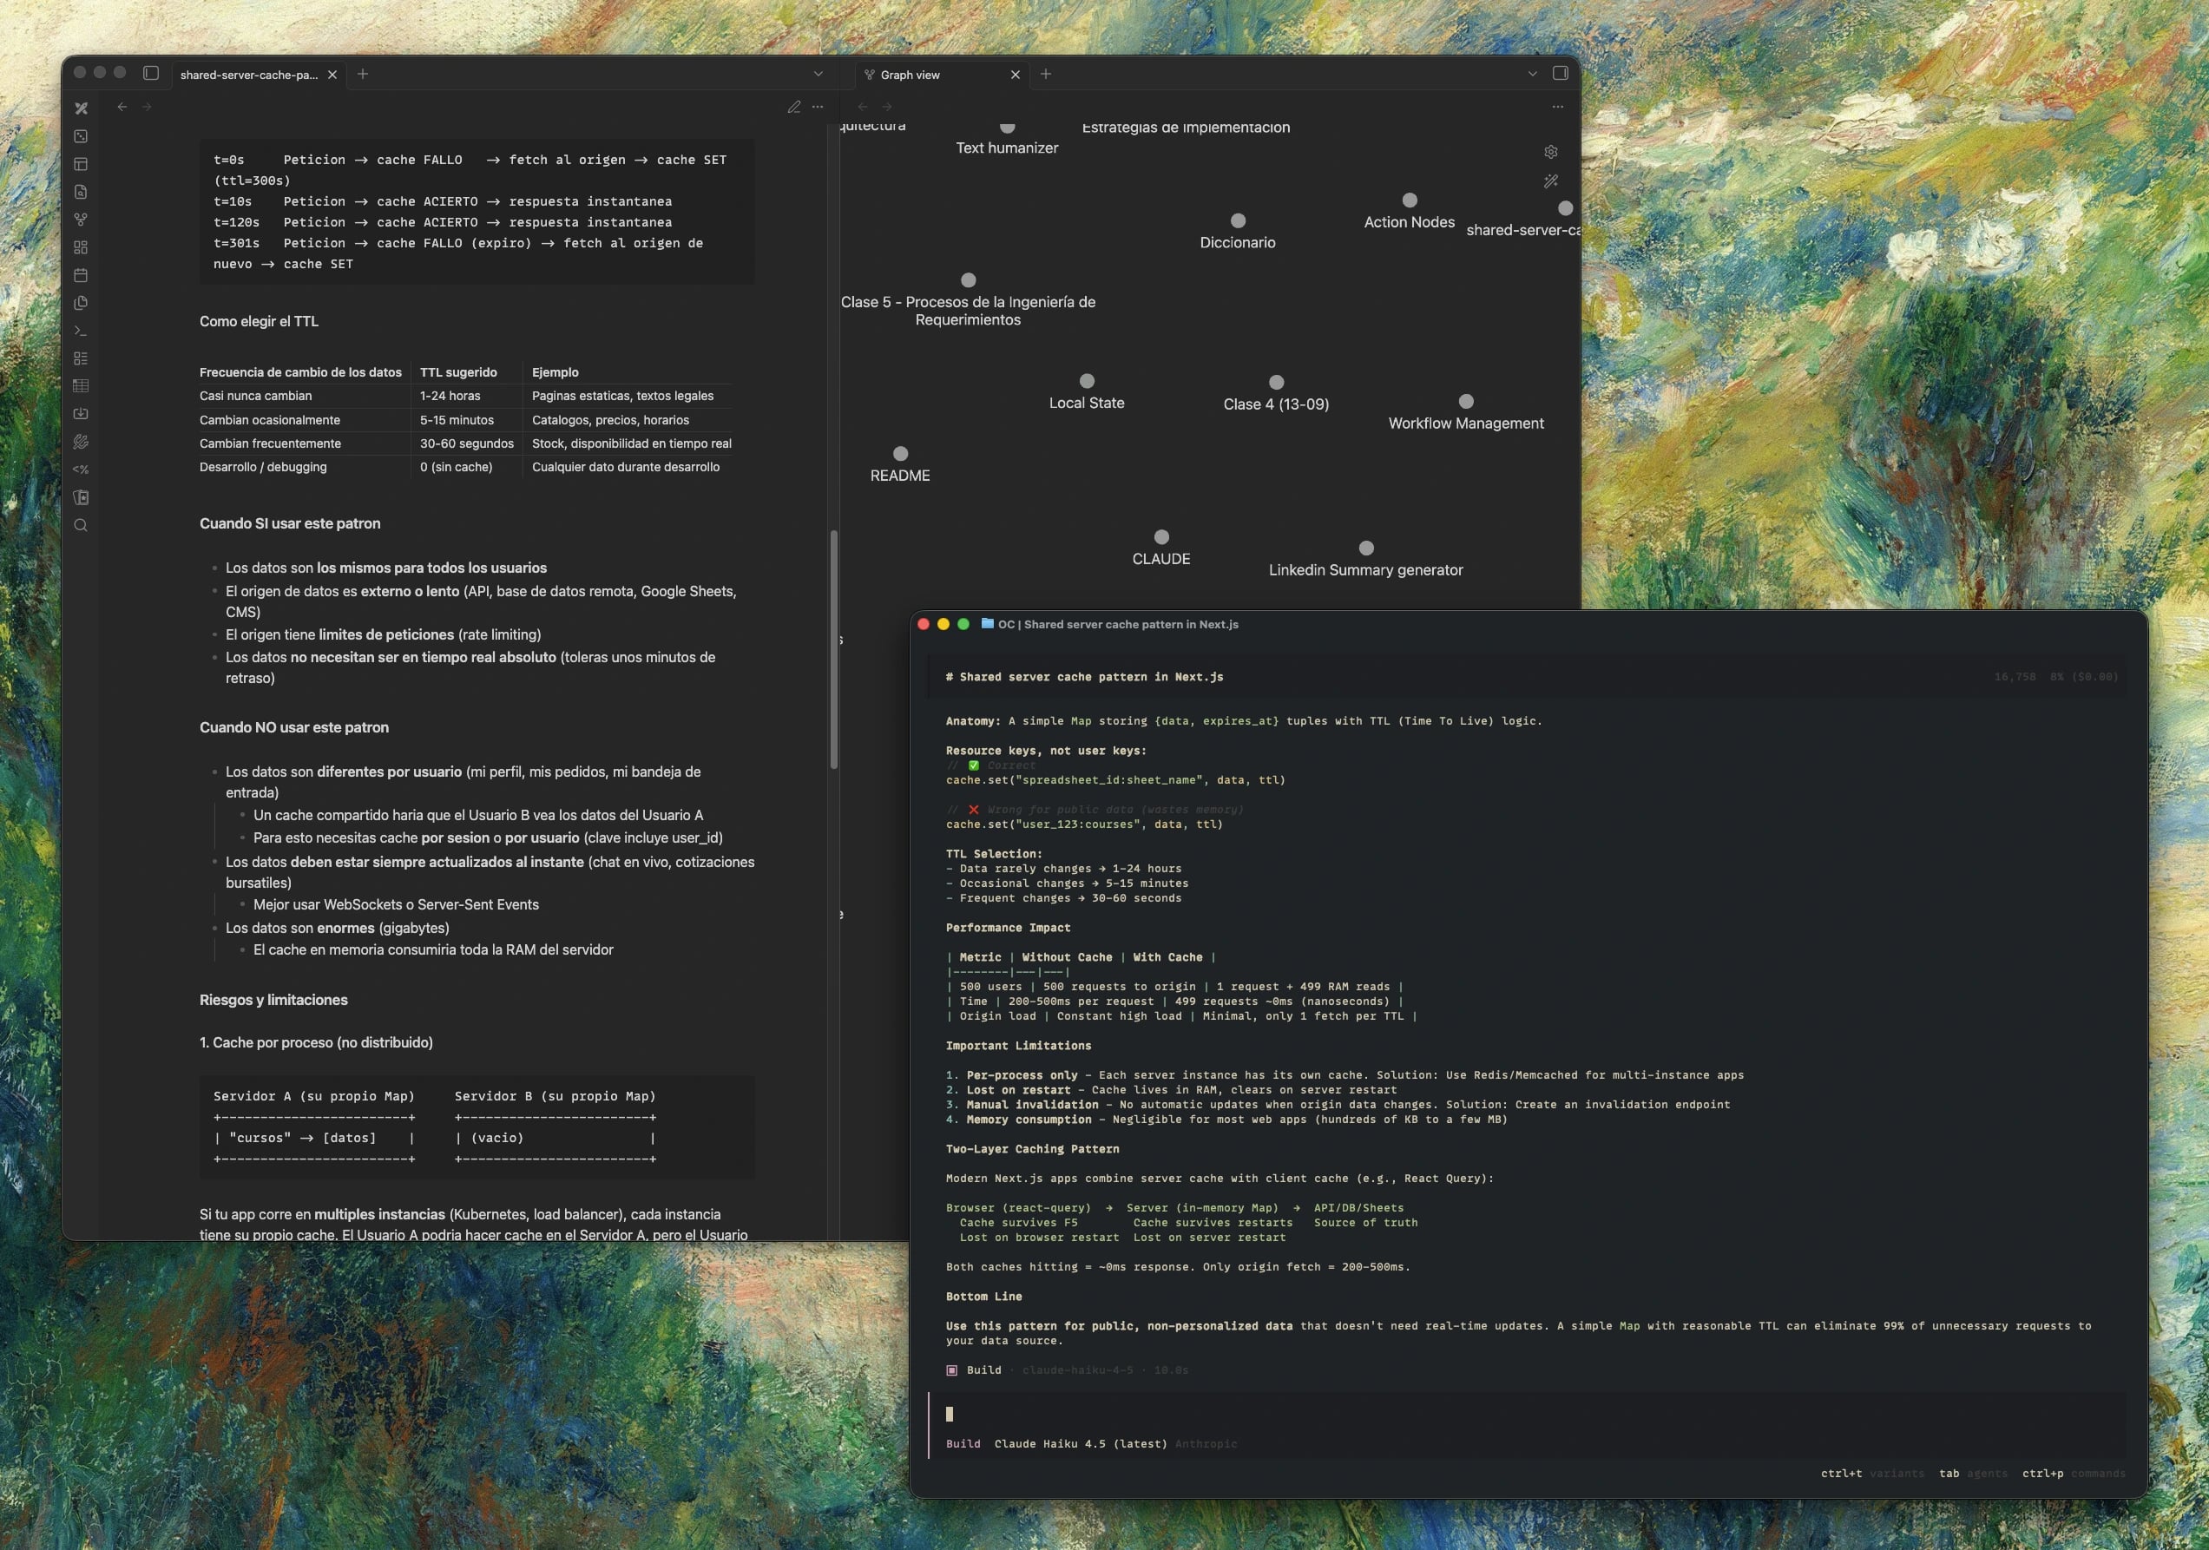Select the CLAUDE node in the graph

point(1161,536)
